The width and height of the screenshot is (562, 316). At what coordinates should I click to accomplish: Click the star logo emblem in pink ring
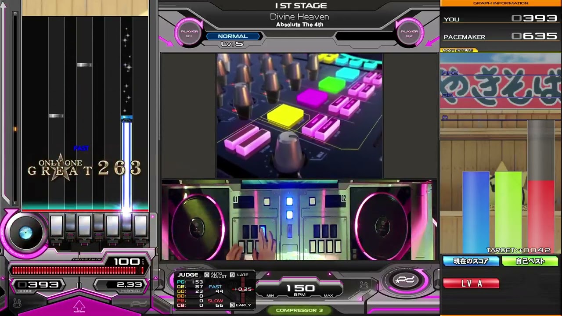click(405, 280)
